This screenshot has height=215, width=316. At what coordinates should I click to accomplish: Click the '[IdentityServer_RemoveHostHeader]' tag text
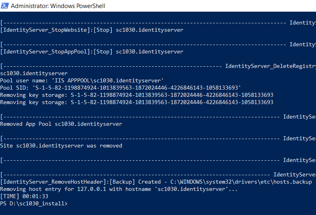click(x=53, y=182)
